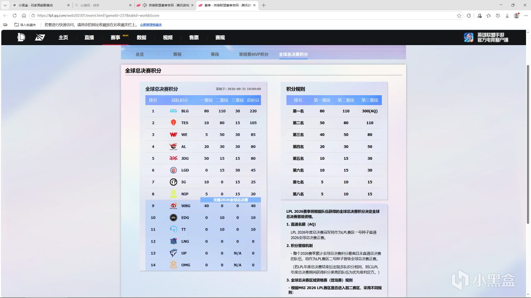Select the IG team logo
The image size is (531, 298).
click(173, 182)
